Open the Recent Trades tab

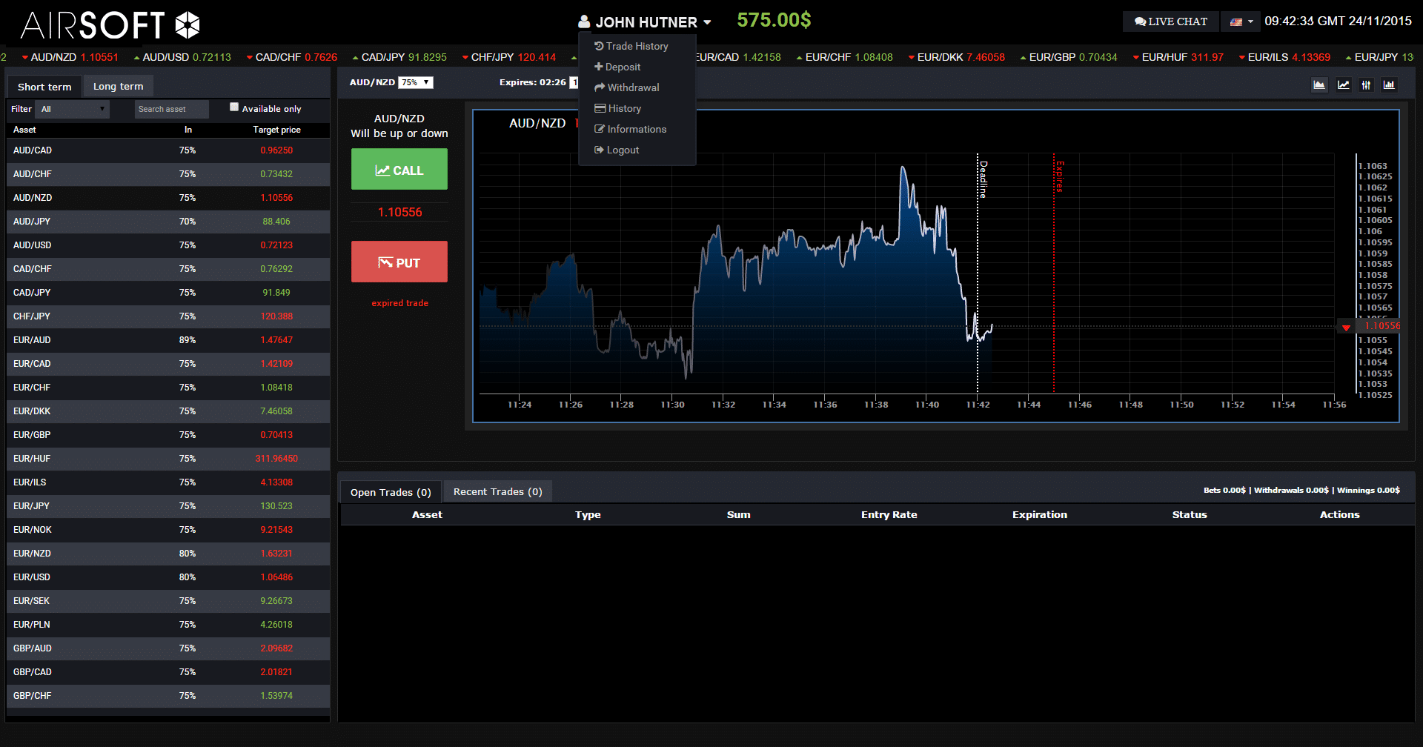[x=497, y=491]
